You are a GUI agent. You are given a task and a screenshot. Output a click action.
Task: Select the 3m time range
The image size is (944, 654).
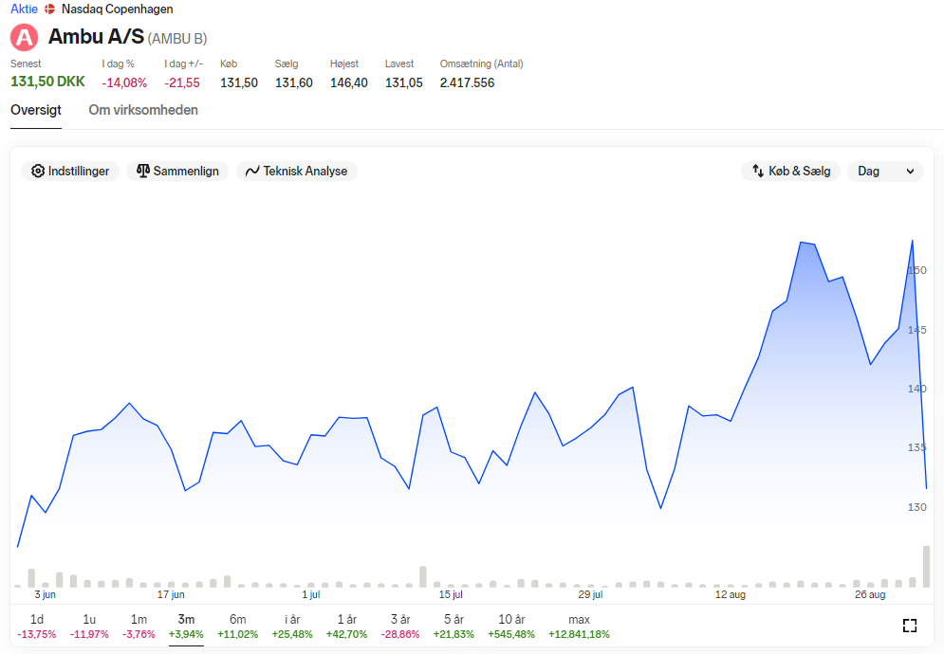coord(186,627)
